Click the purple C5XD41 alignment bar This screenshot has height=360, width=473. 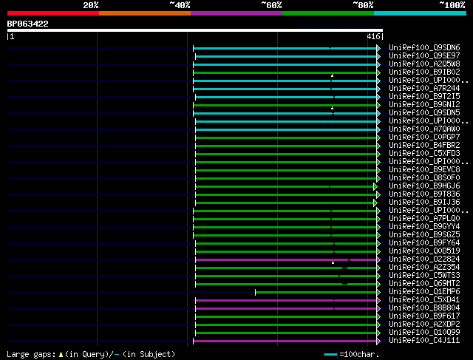click(286, 301)
